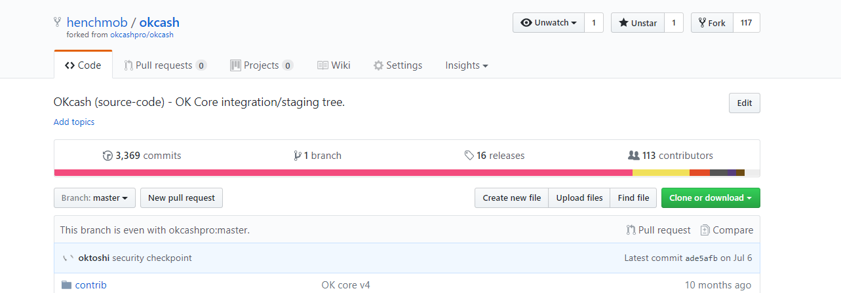Click the contributors people icon
The image size is (841, 293).
(633, 156)
